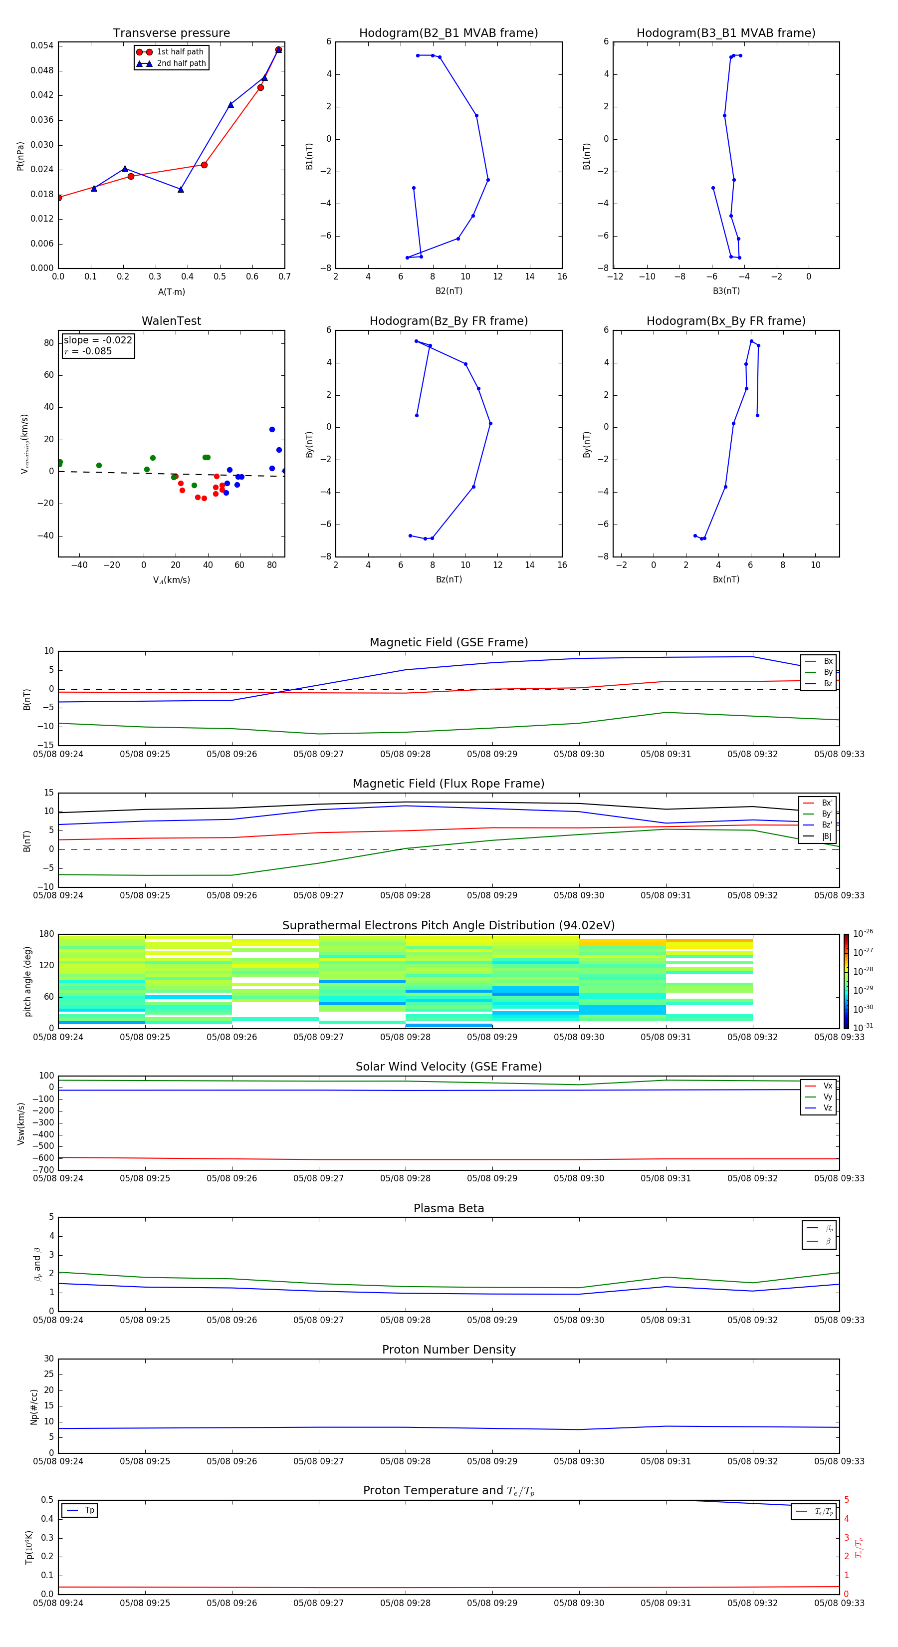Select 'Bx' in GSE magnetic field legend

pyautogui.click(x=819, y=661)
